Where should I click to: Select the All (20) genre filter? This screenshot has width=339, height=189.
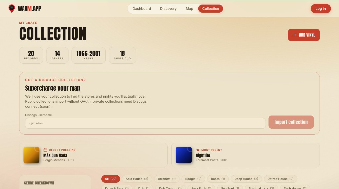(x=111, y=179)
